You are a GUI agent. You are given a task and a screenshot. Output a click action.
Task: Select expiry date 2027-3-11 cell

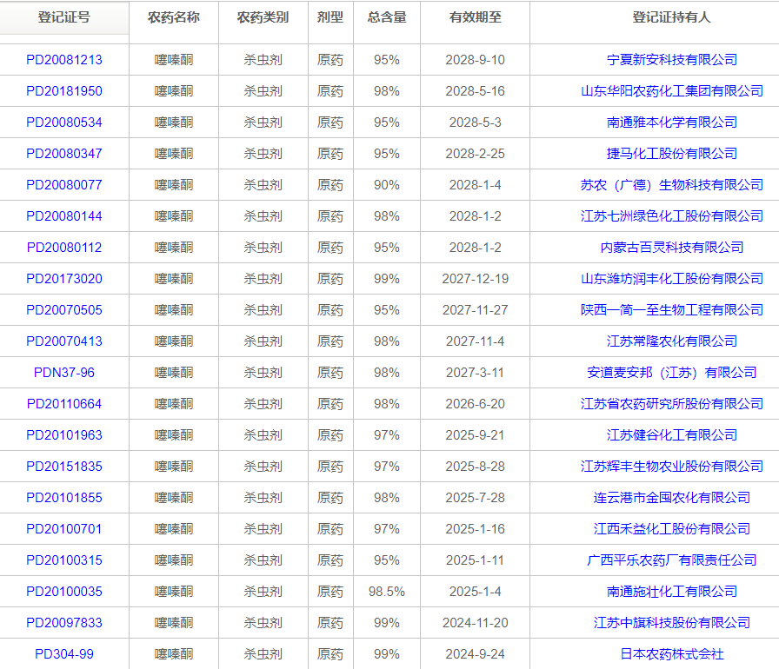click(475, 373)
